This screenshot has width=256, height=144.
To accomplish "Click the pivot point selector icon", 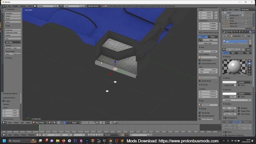I will click(55, 122).
